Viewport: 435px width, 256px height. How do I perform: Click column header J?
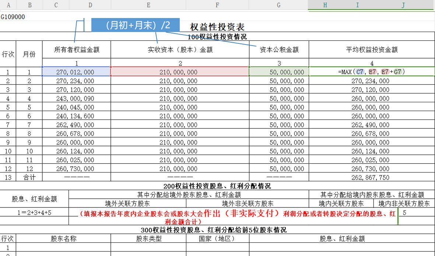tap(403, 5)
